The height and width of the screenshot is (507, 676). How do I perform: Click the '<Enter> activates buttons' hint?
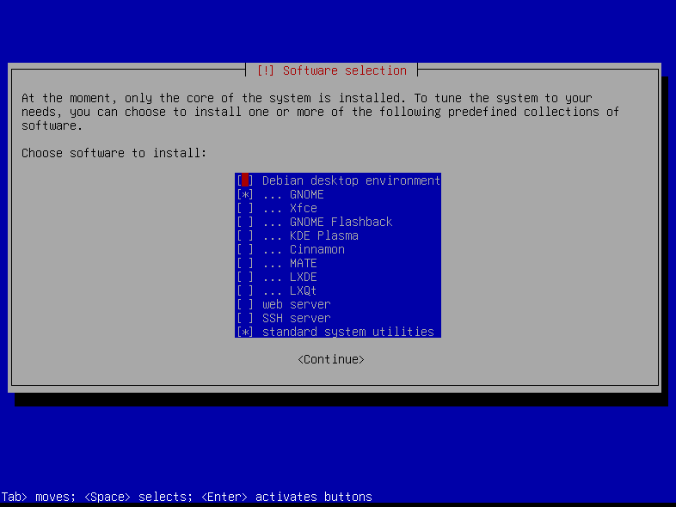pyautogui.click(x=286, y=497)
